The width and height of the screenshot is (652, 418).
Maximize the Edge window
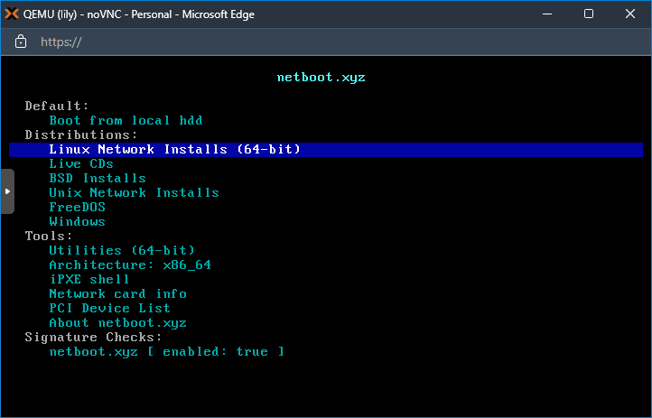click(x=589, y=14)
